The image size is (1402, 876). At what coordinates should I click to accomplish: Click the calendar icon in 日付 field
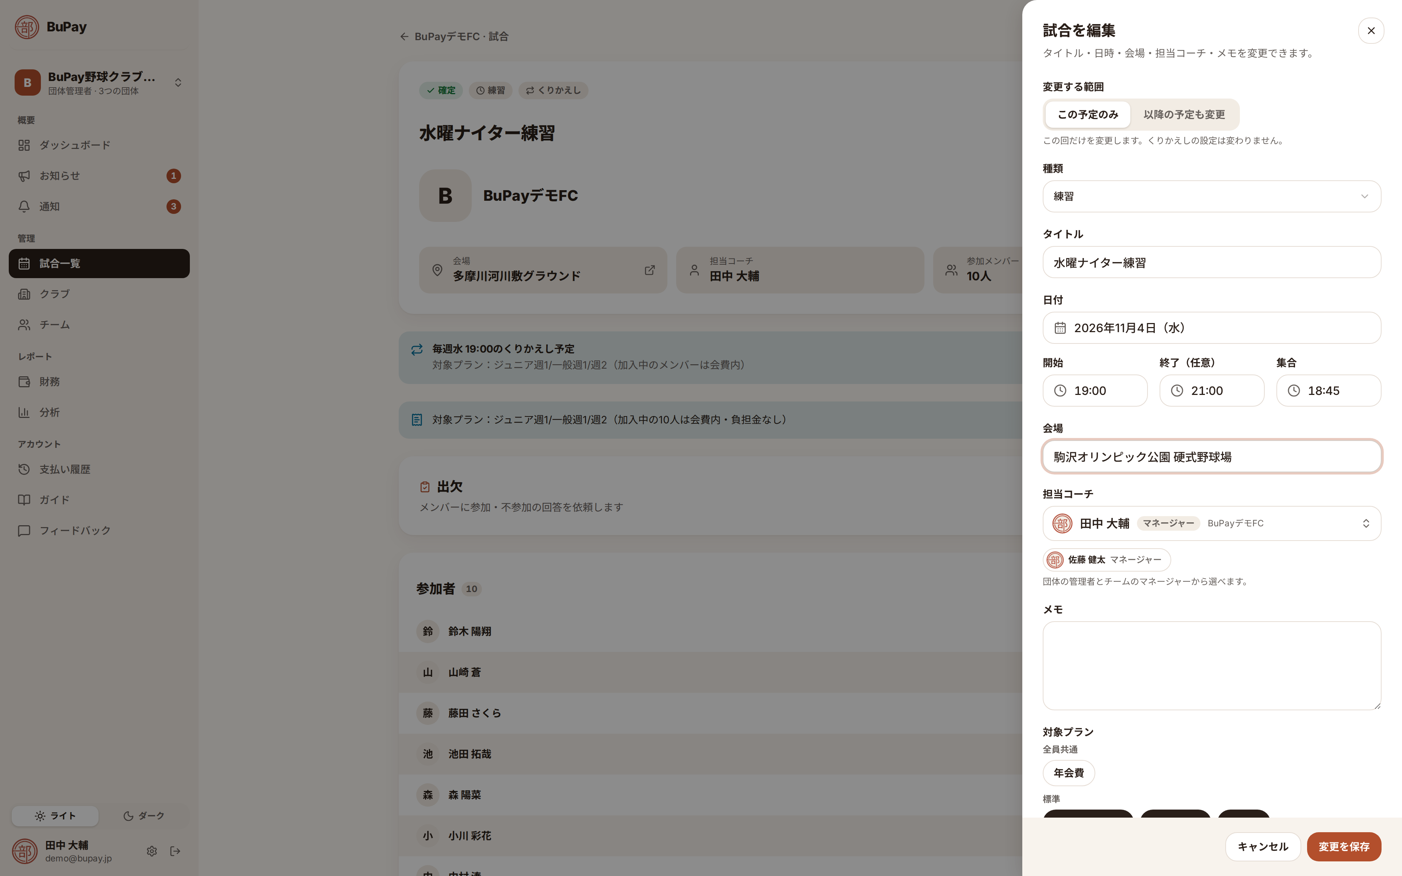[1060, 328]
